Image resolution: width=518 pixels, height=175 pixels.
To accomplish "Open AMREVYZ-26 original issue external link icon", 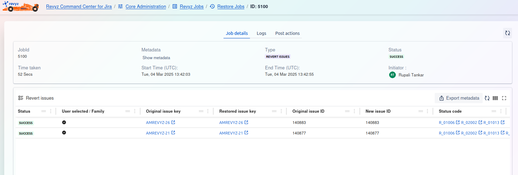I will coord(173,123).
